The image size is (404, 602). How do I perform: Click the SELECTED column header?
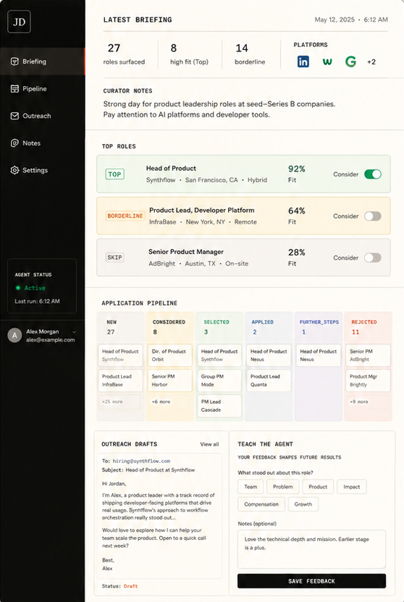coord(216,322)
